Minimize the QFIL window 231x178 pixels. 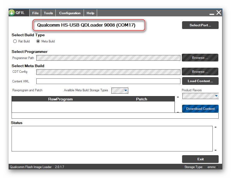point(212,14)
